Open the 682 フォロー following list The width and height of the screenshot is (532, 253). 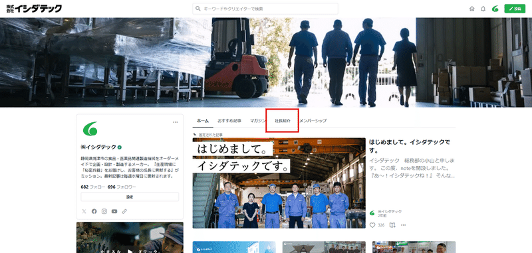pyautogui.click(x=92, y=187)
